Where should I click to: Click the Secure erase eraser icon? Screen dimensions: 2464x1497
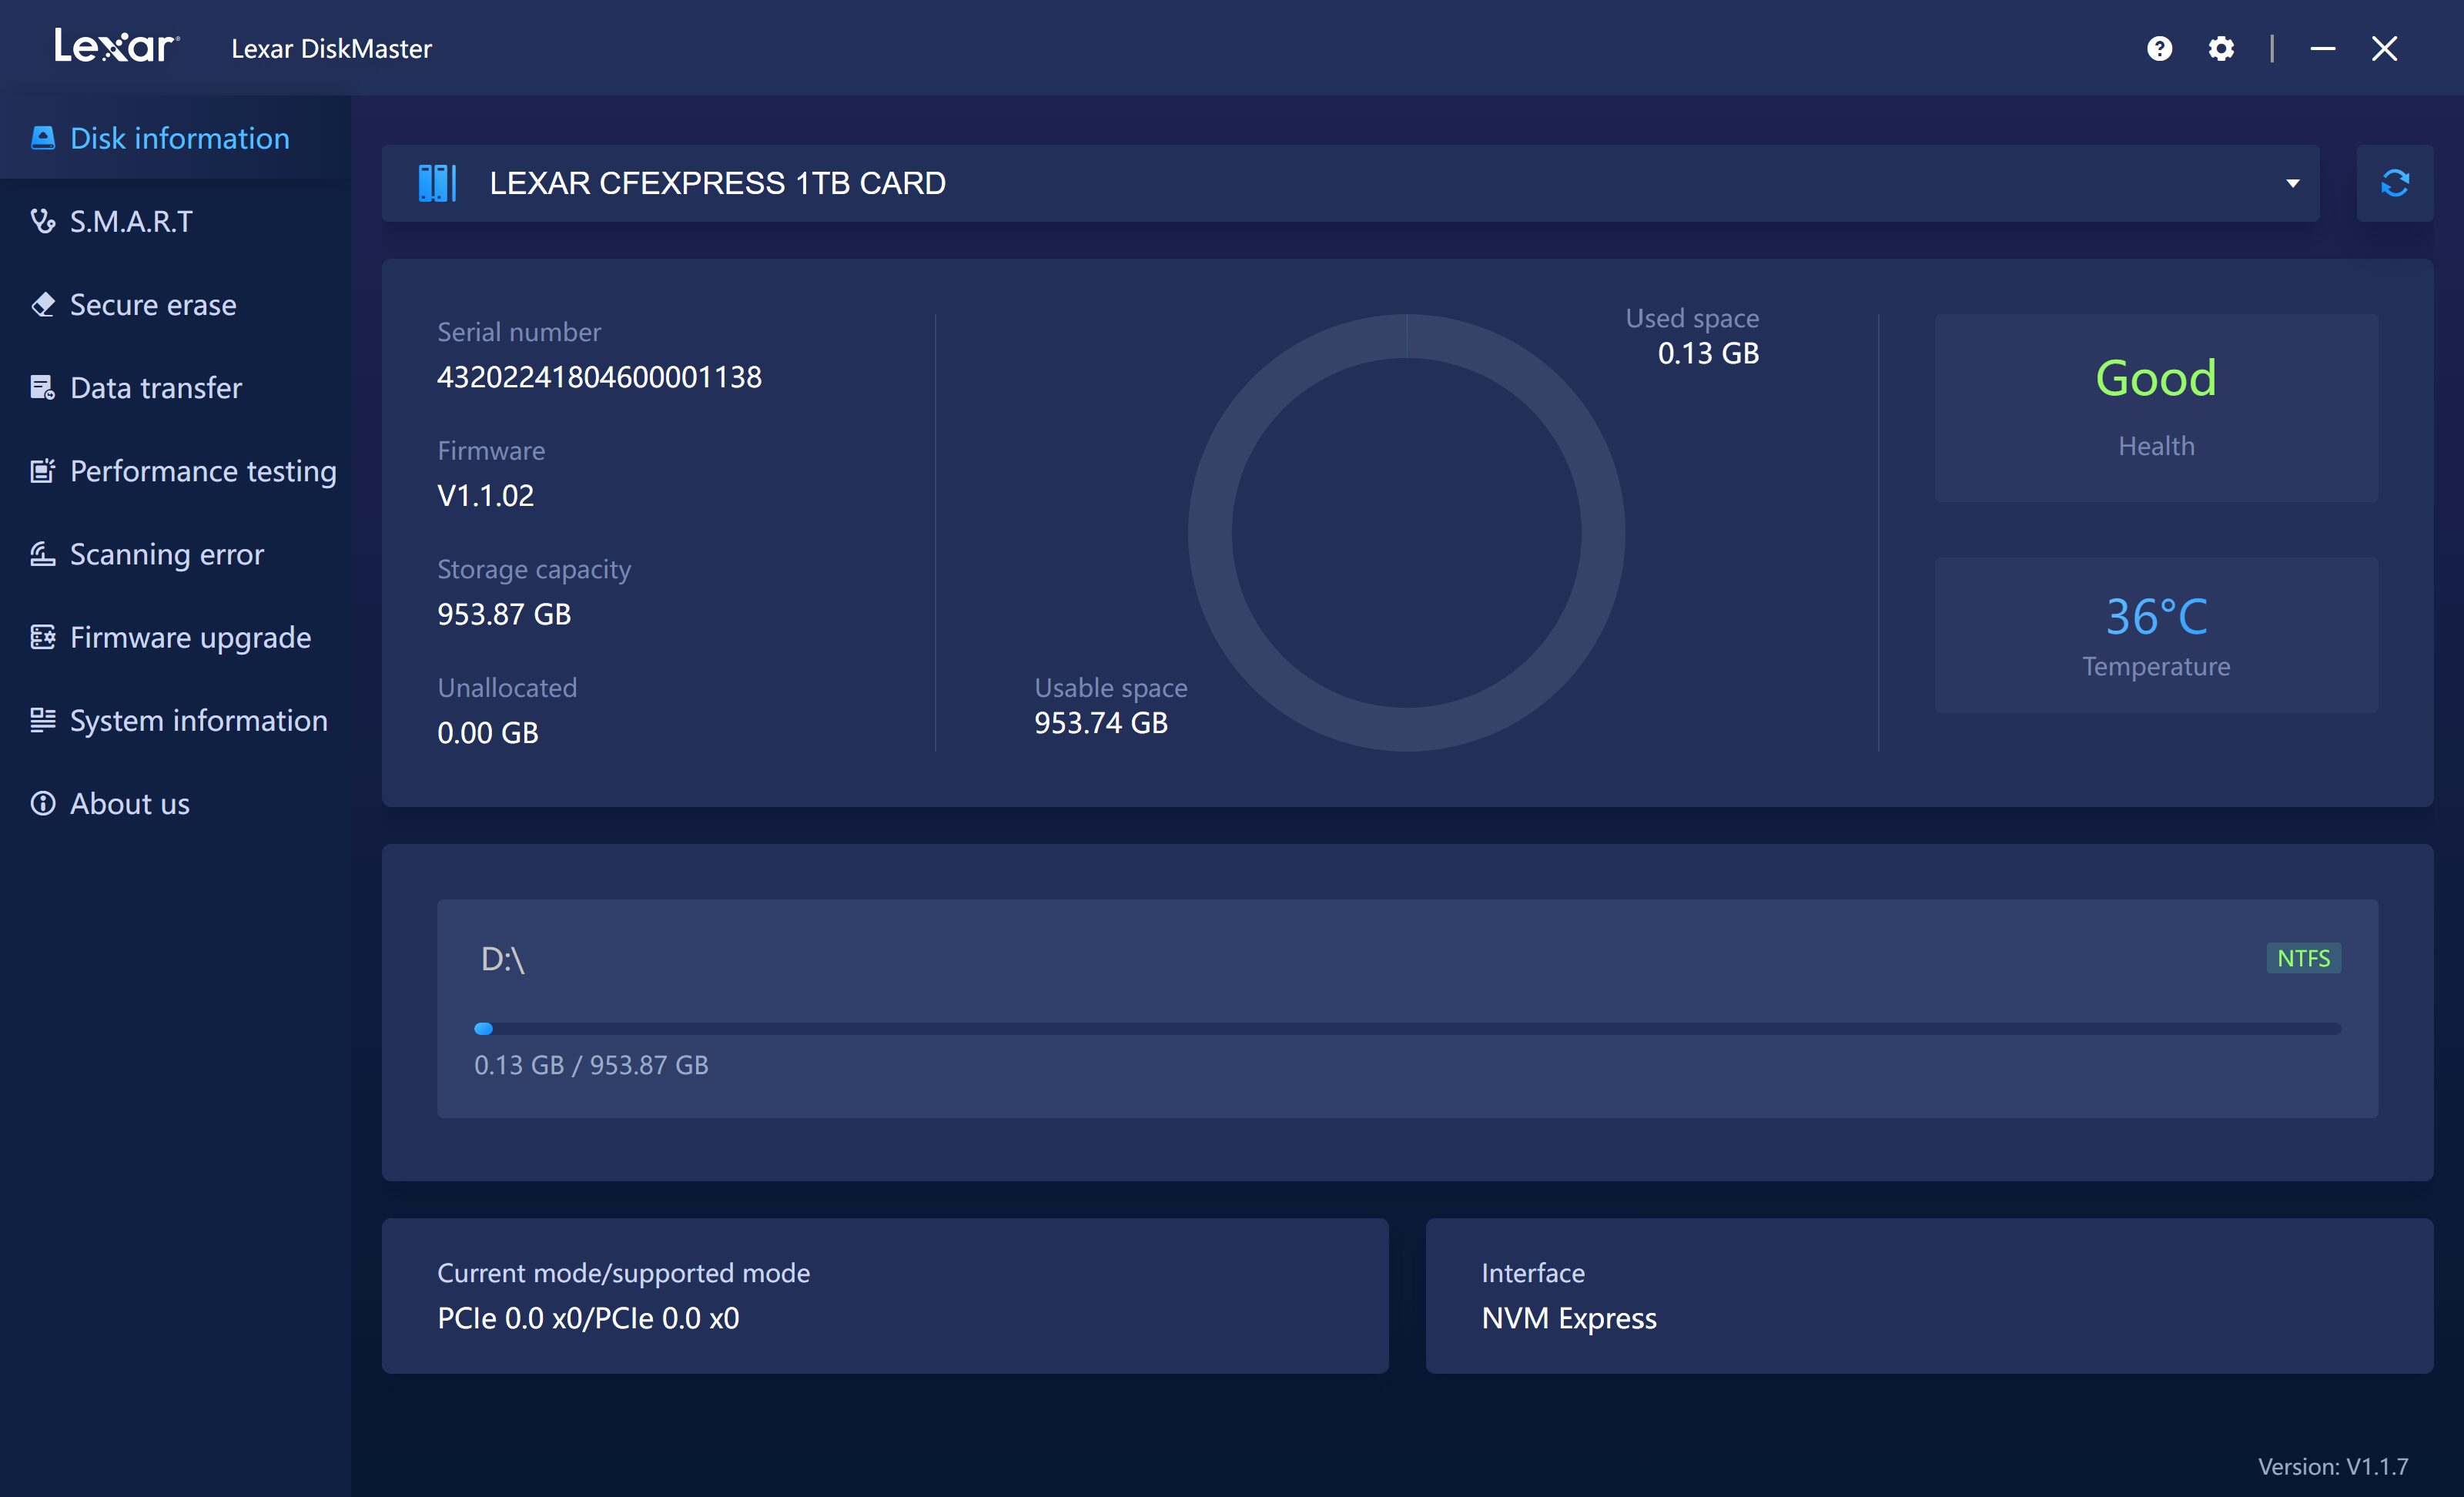point(42,304)
